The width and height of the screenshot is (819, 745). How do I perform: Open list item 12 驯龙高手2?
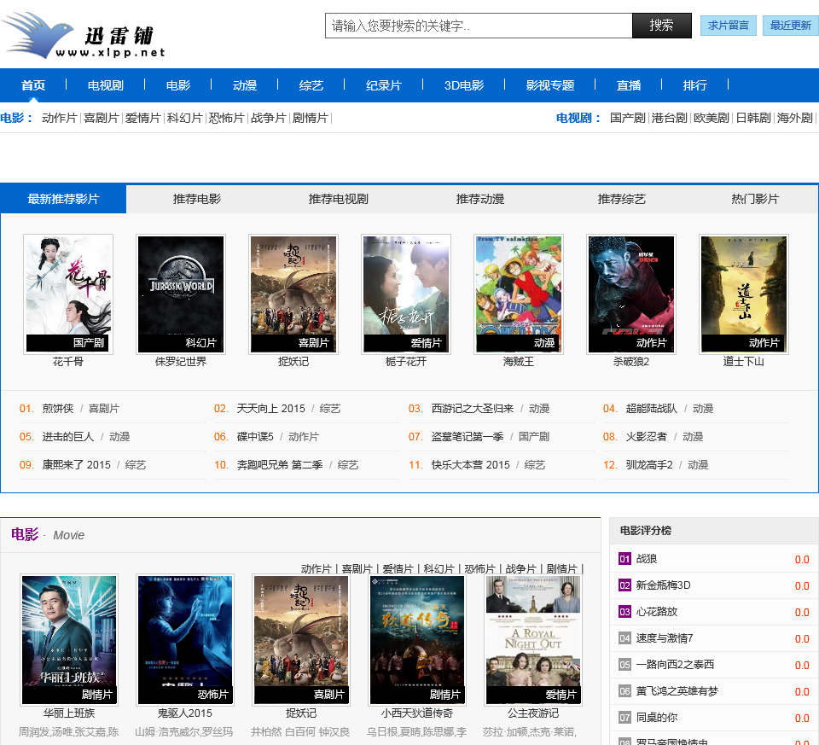coord(649,465)
